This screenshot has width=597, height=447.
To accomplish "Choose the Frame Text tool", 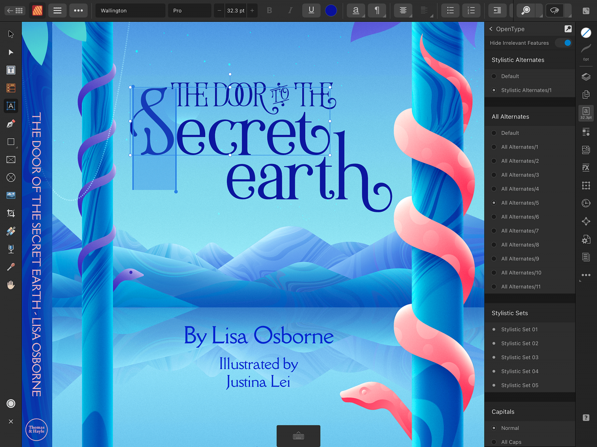I will click(11, 70).
